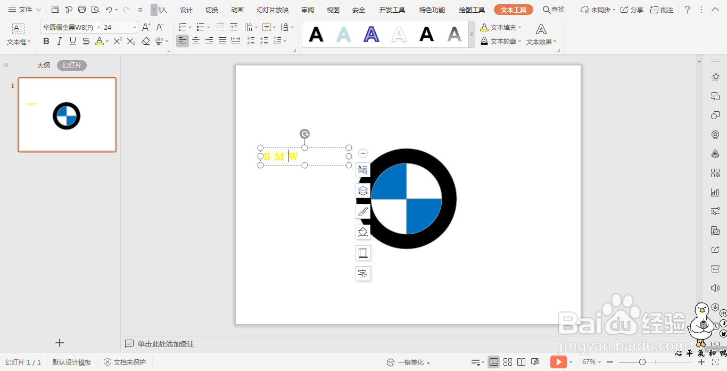Image resolution: width=727 pixels, height=371 pixels.
Task: Open 文本填充 dropdown
Action: coord(501,27)
